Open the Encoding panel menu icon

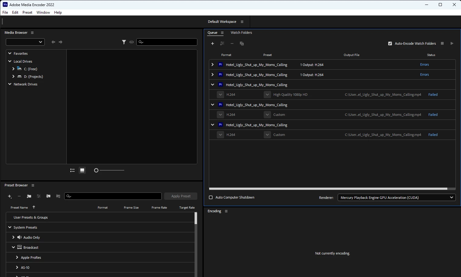point(226,211)
